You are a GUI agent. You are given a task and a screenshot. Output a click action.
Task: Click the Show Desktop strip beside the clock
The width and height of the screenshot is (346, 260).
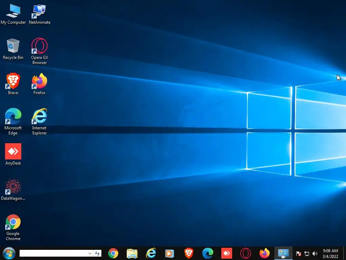point(344,253)
